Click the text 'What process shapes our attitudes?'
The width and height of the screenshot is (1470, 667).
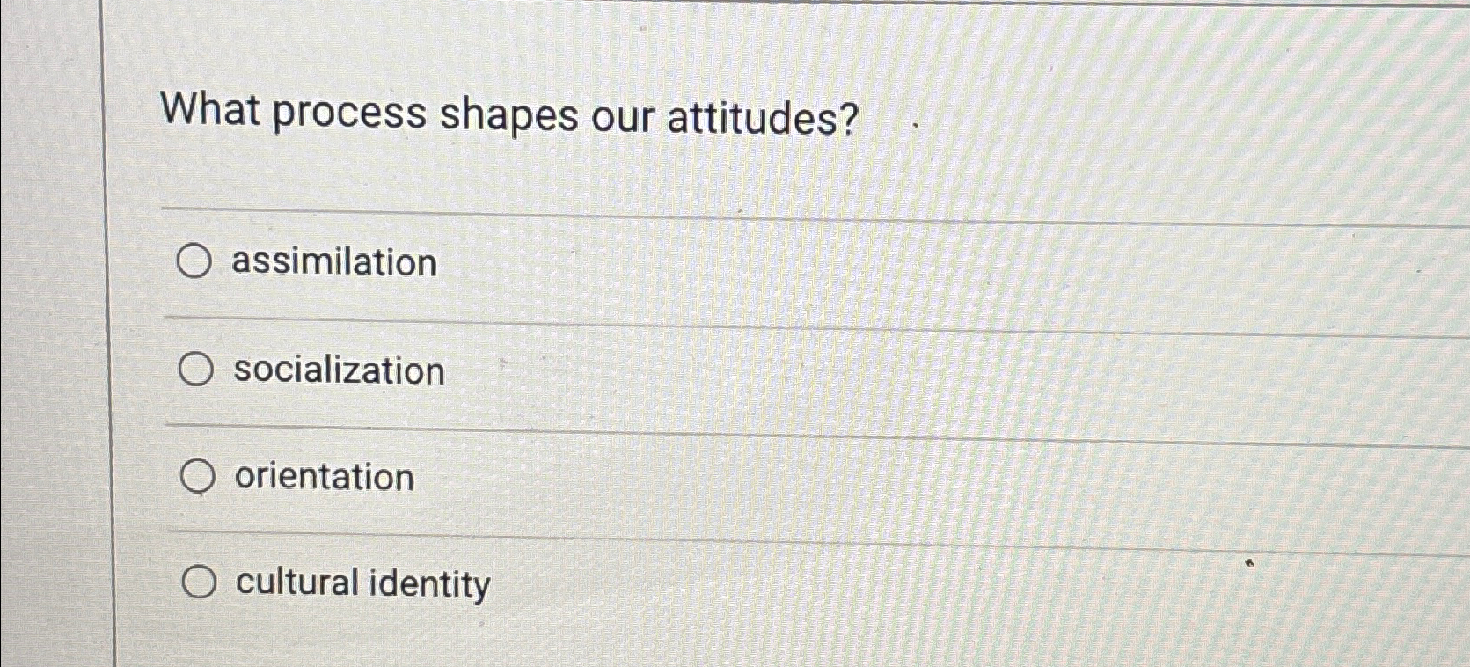pos(510,114)
